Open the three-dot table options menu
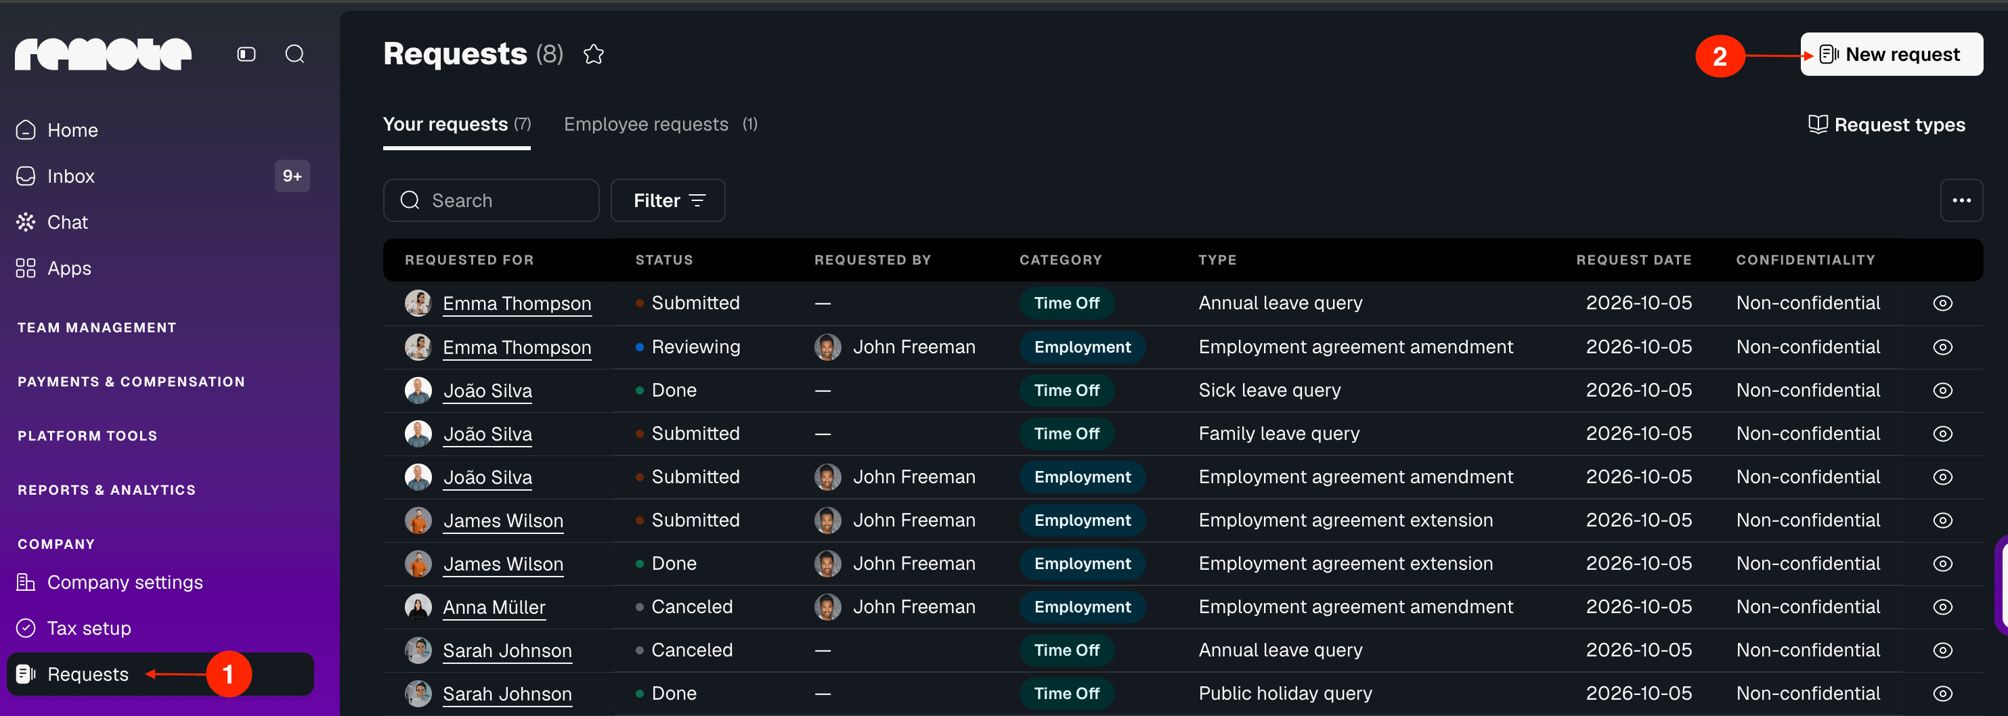Viewport: 2008px width, 716px height. click(1961, 200)
